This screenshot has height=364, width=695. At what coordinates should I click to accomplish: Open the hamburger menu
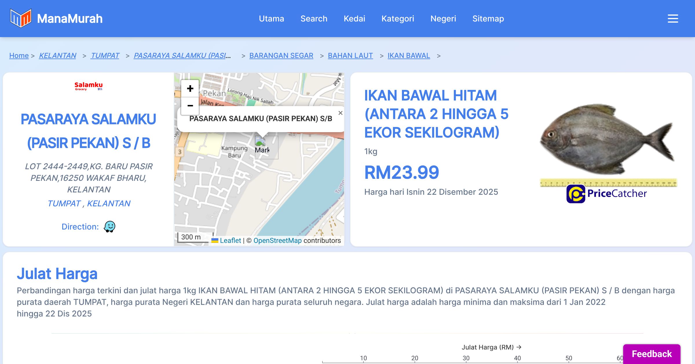[673, 19]
